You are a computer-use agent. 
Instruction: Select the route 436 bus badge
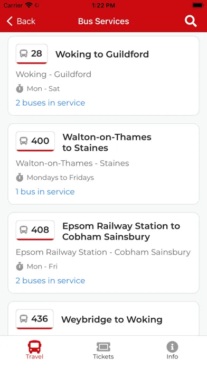pos(35,319)
